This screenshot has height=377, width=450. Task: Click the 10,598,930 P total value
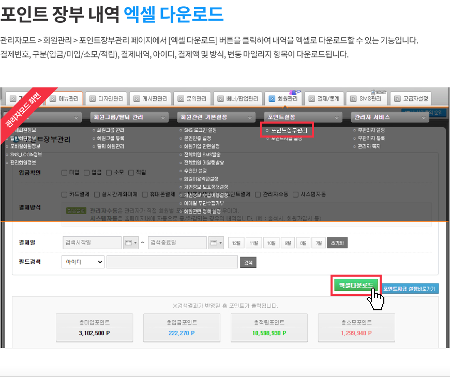click(269, 333)
